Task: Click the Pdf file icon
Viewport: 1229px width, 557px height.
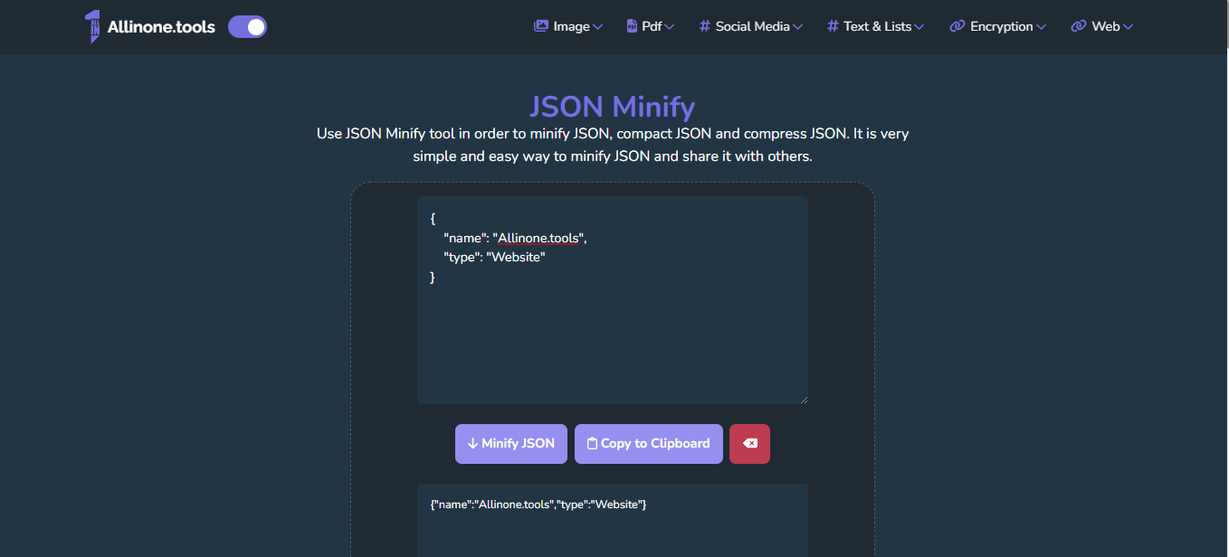Action: 632,26
